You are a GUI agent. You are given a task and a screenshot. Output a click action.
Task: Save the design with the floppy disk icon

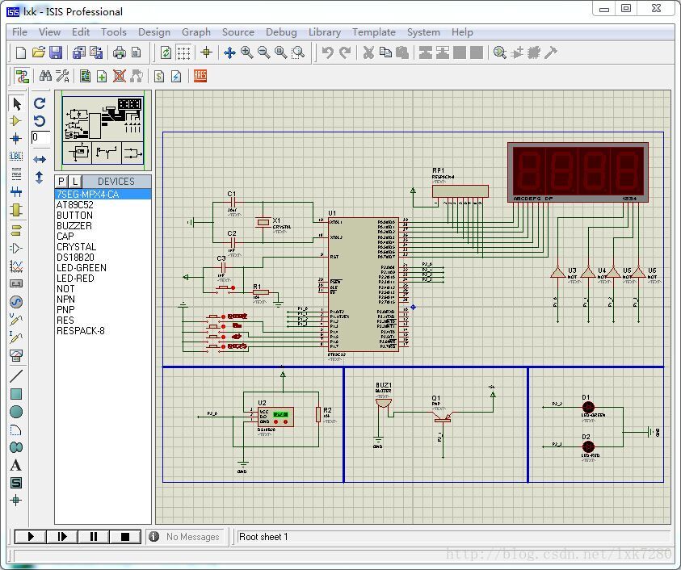[56, 52]
